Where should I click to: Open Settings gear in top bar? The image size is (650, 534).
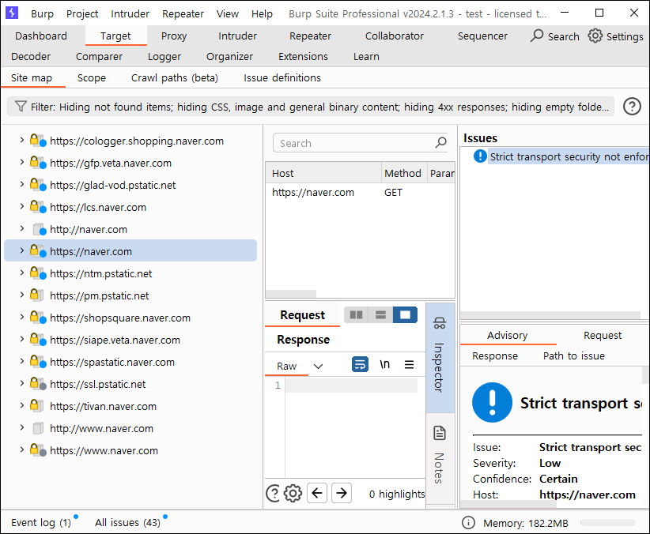(595, 36)
